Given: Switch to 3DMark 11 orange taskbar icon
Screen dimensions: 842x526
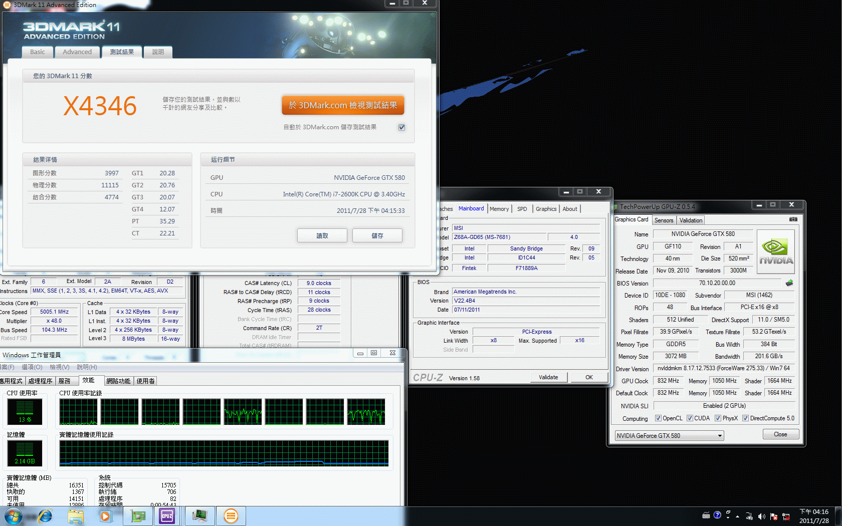Looking at the screenshot, I should [x=231, y=516].
